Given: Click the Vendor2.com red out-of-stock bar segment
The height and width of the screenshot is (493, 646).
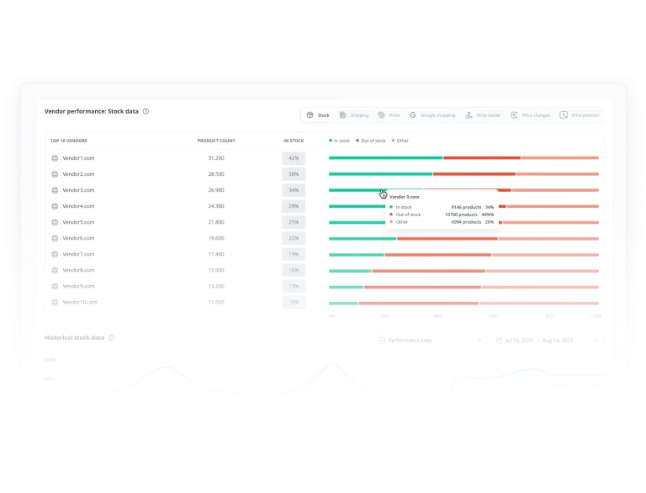Looking at the screenshot, I should pyautogui.click(x=474, y=174).
